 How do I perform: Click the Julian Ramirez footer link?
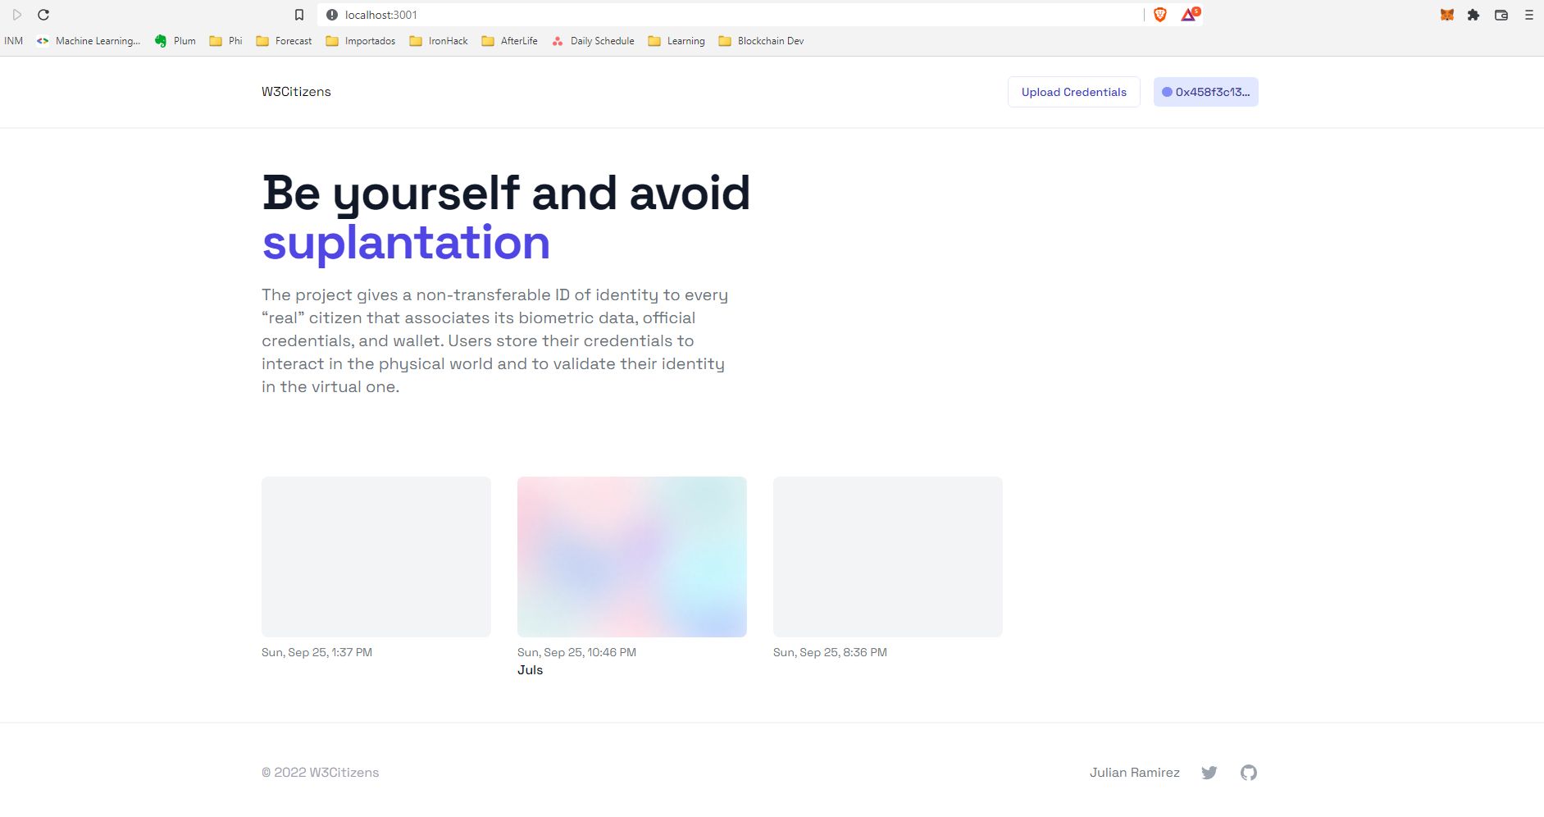tap(1135, 773)
